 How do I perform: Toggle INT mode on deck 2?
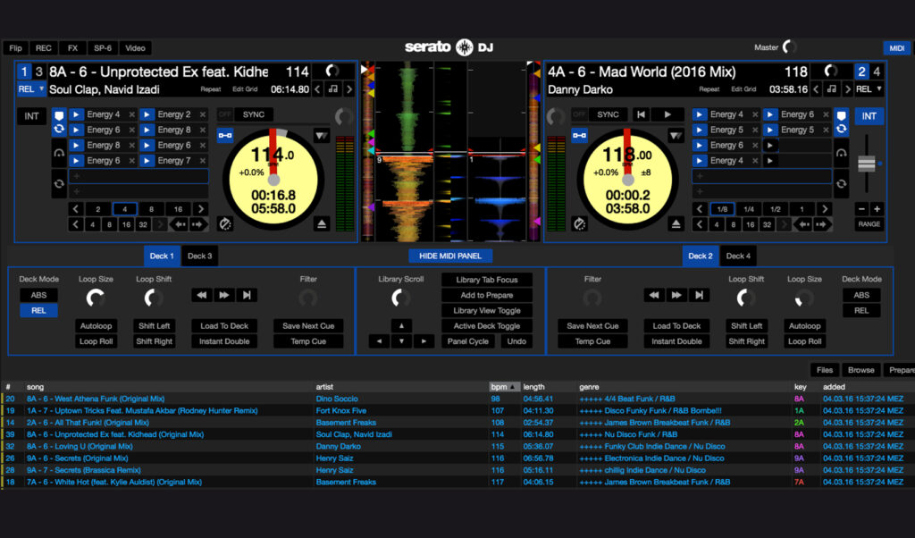coord(869,116)
